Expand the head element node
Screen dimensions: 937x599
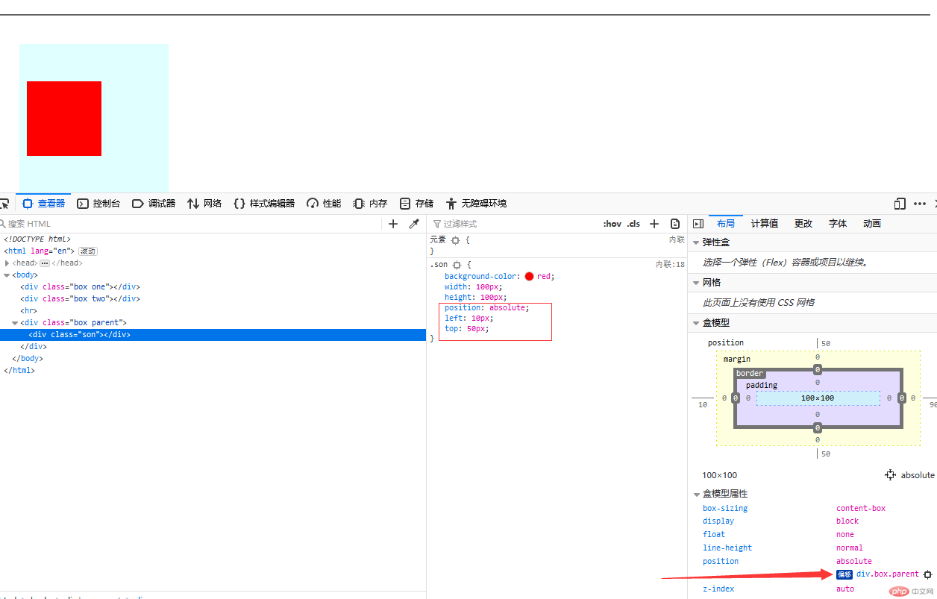point(7,263)
